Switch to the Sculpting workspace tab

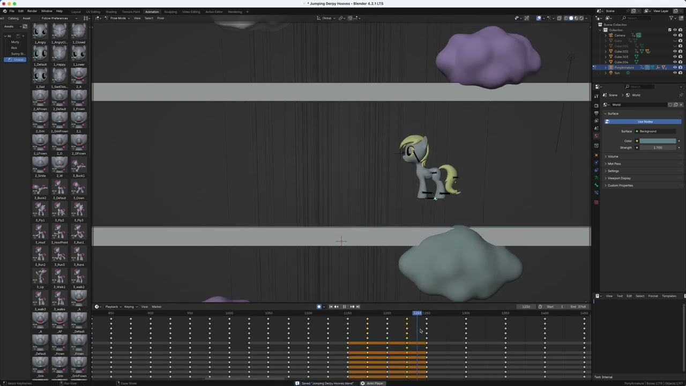170,12
